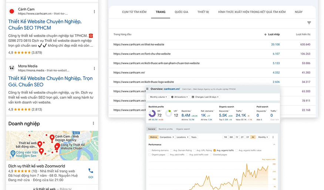Screen dimensions: 324x190
Task: Open Thiết Kế Website Chuyên Nghiệp, Trọn Gói link
Action: pyautogui.click(x=50, y=81)
